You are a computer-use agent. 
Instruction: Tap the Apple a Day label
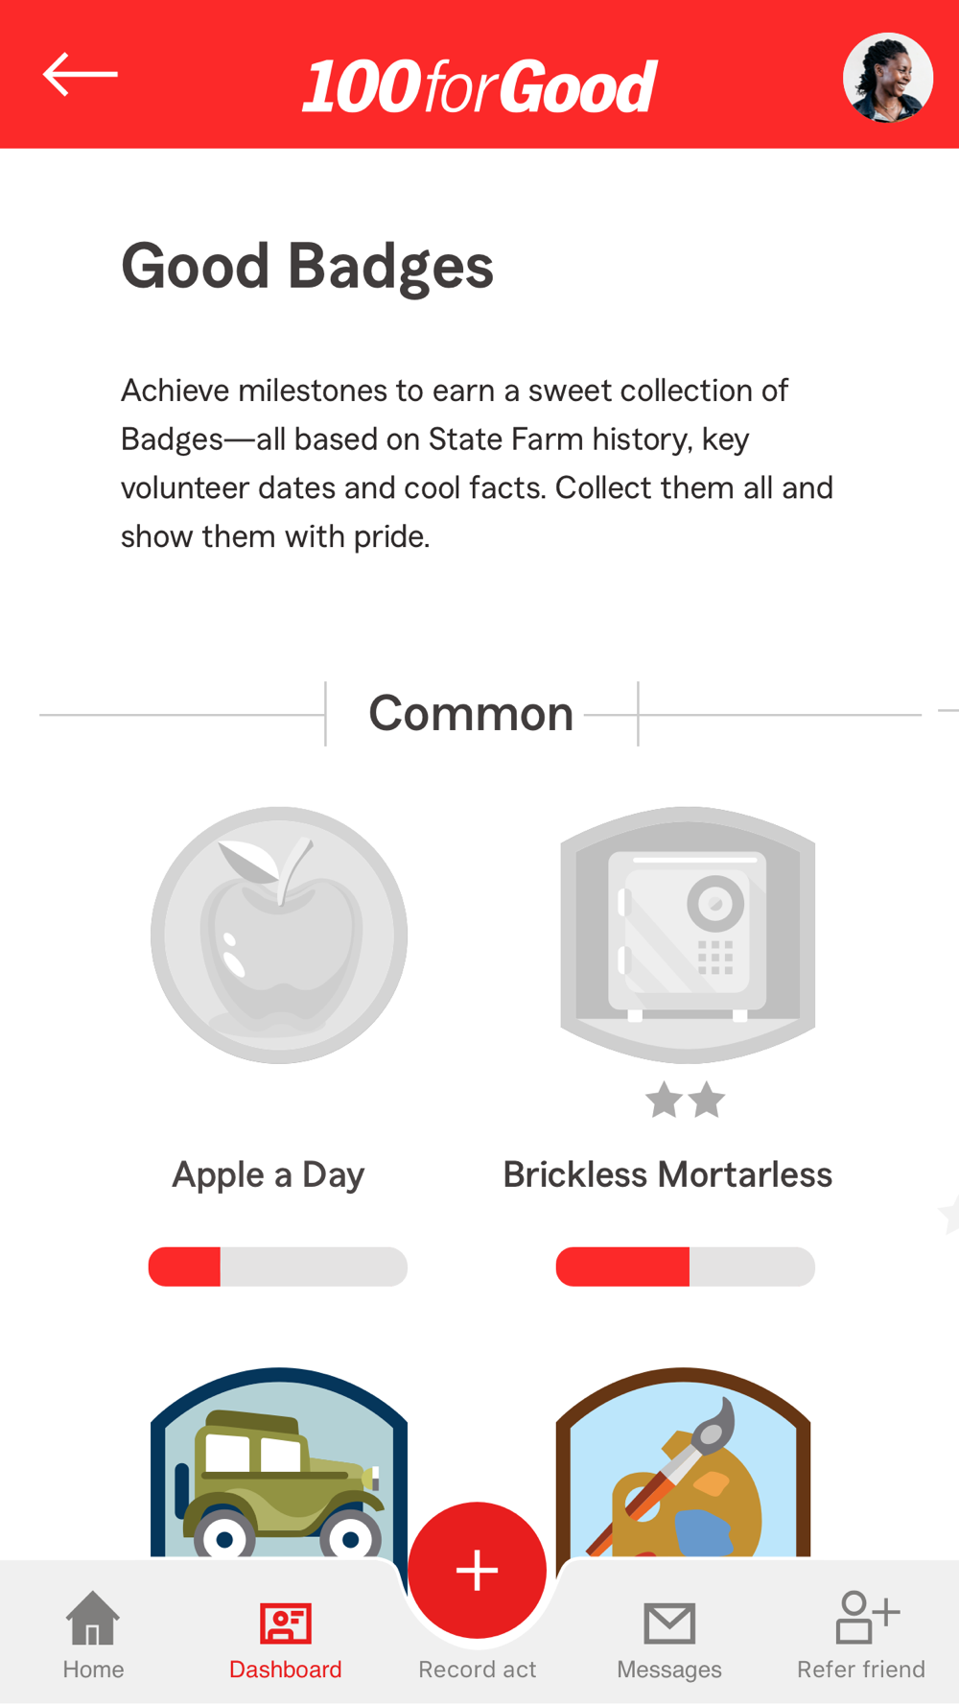pos(269,1174)
